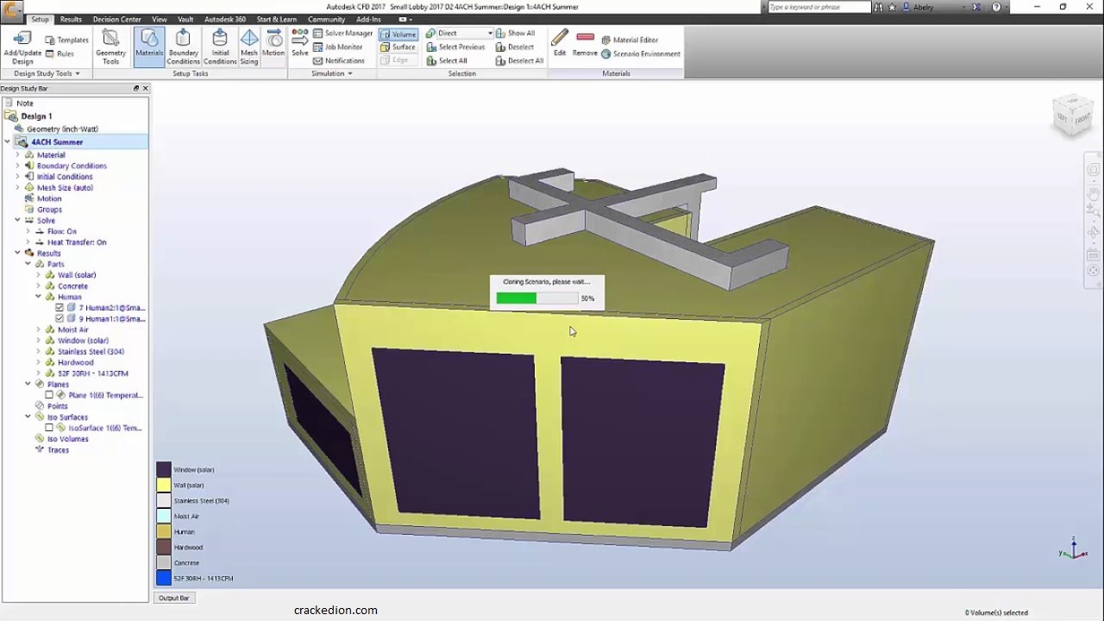This screenshot has width=1104, height=621.
Task: Open Initial Conditions in ribbon
Action: 220,47
